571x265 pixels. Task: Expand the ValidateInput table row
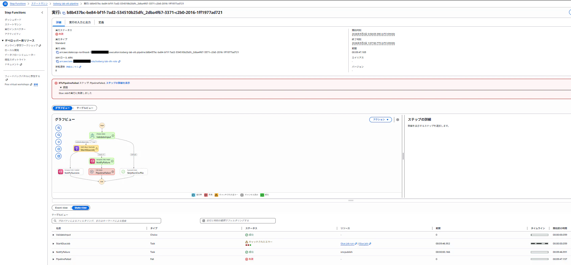pos(53,235)
